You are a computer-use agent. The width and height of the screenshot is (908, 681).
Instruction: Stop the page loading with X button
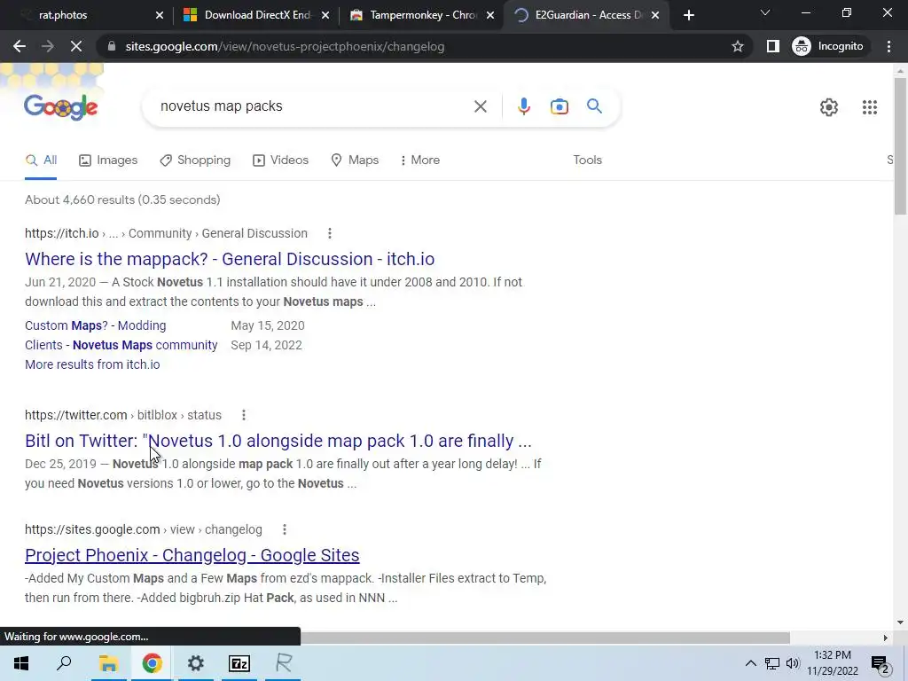[x=76, y=46]
